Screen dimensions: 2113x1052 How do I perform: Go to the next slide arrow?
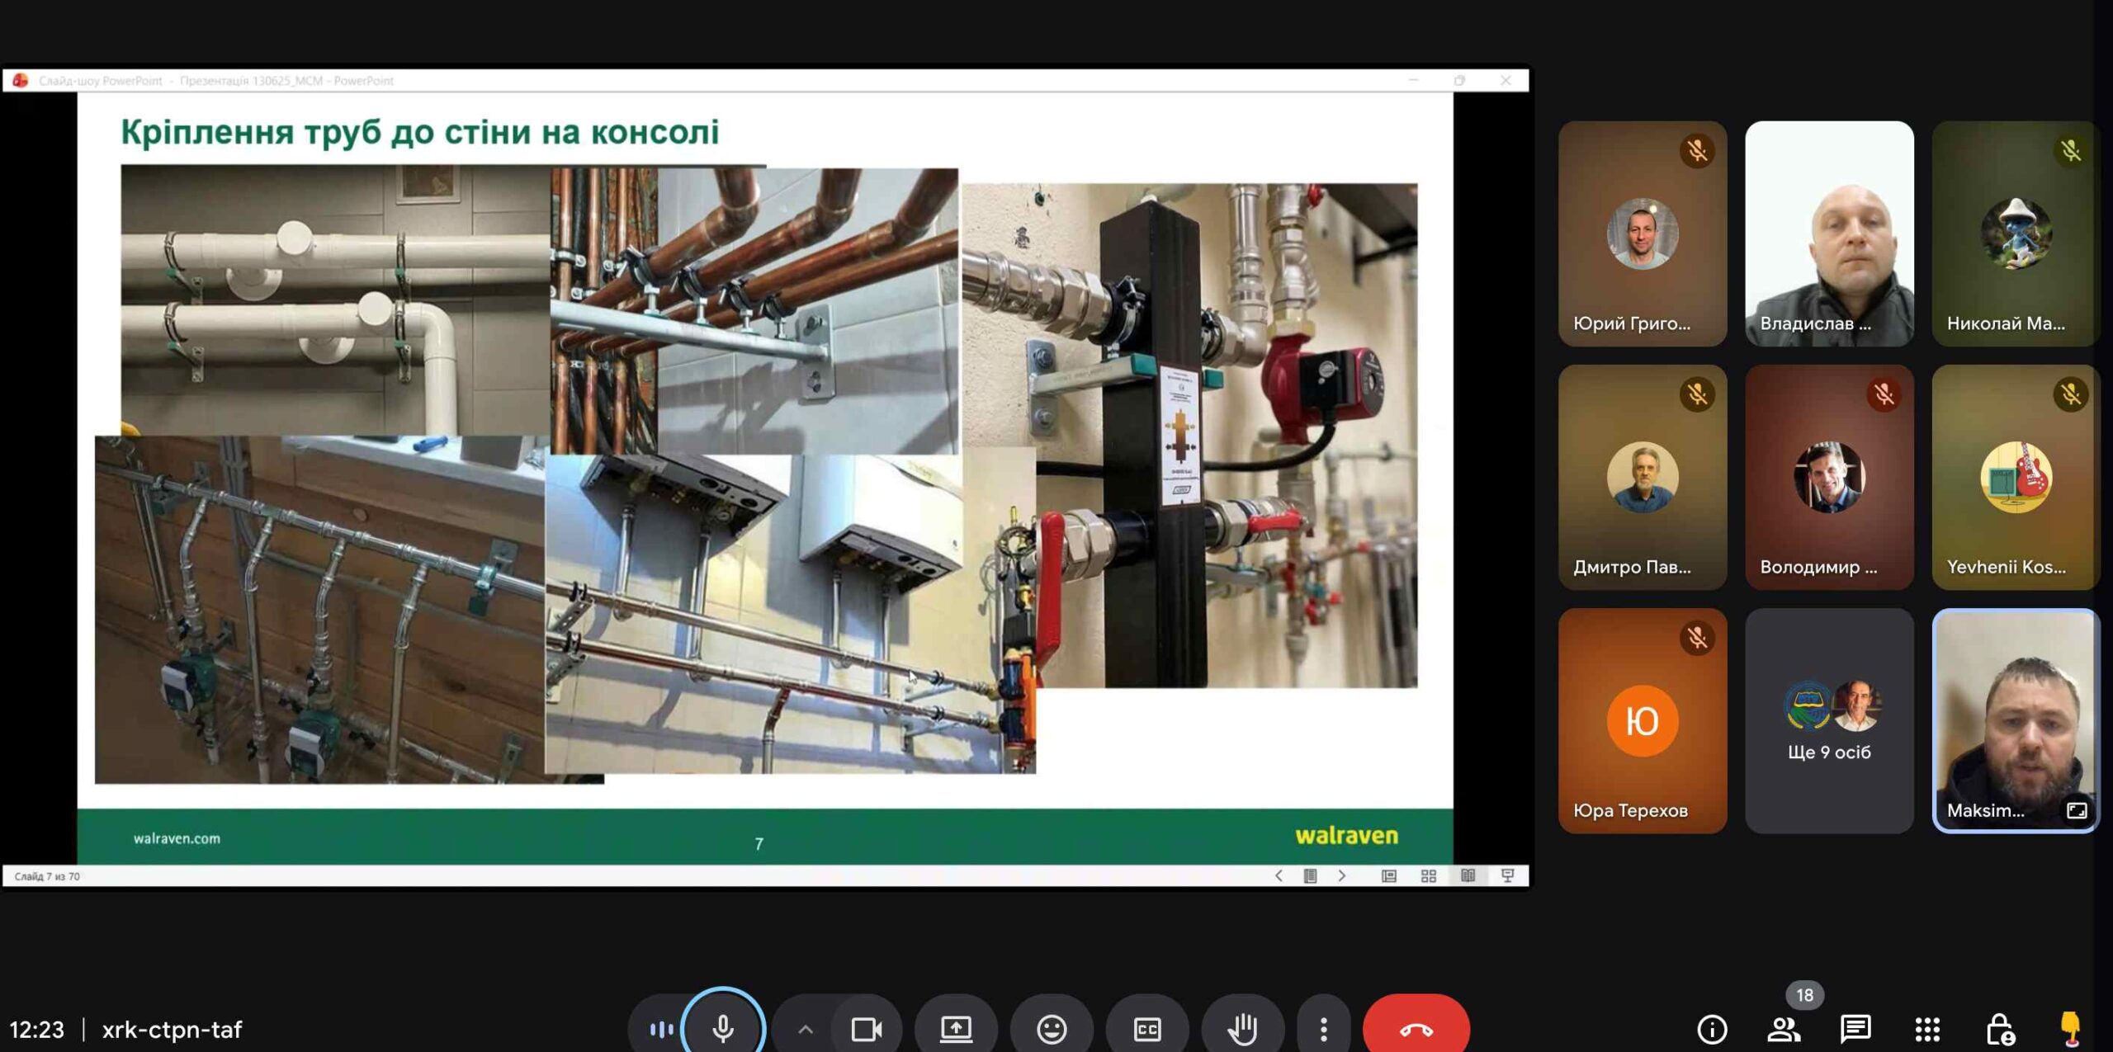1342,875
